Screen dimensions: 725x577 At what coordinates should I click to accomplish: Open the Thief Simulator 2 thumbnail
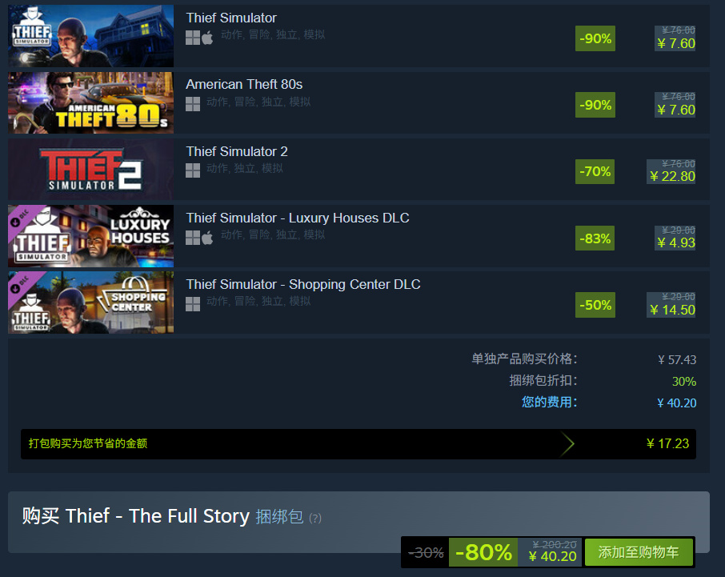(x=91, y=169)
